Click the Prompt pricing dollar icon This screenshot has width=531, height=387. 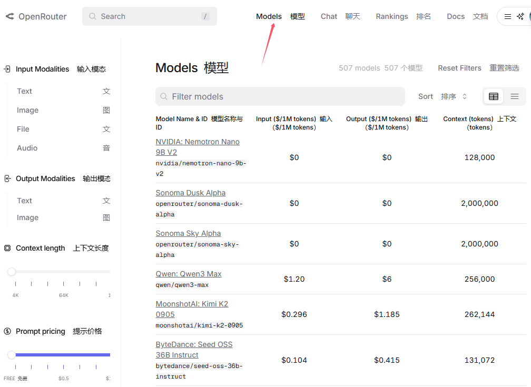pos(7,331)
